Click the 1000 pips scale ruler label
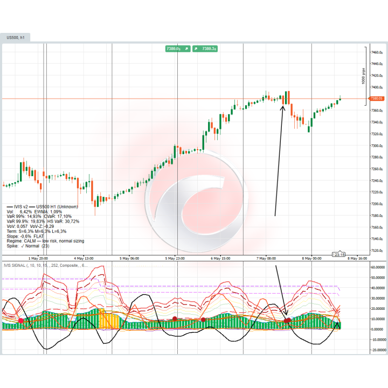 [x=363, y=76]
